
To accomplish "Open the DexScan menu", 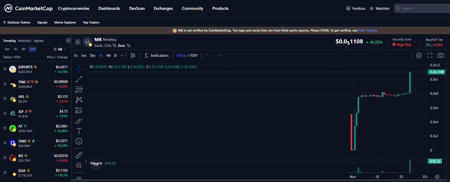I will [x=137, y=8].
